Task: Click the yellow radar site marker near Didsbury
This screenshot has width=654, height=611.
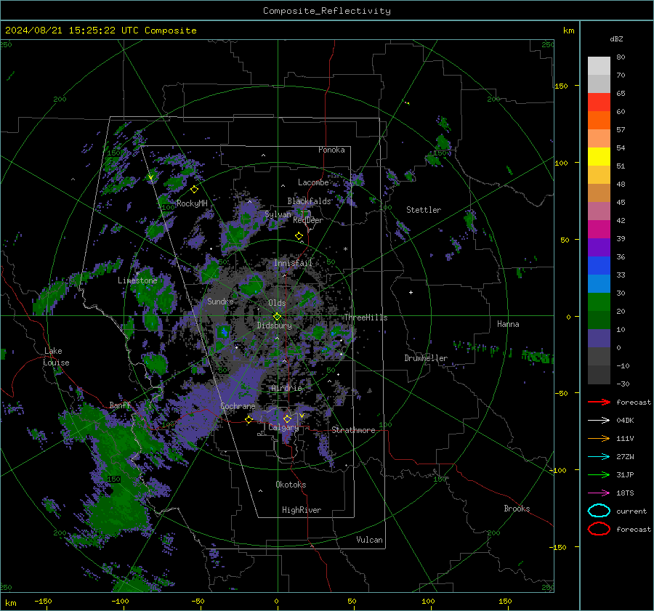Action: (x=277, y=317)
